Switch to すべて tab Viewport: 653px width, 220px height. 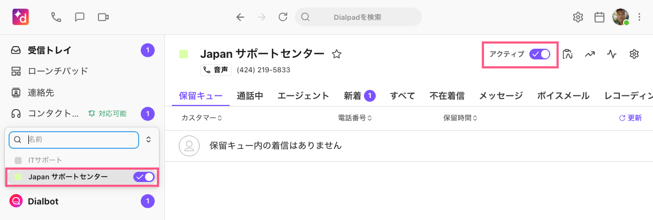click(x=403, y=96)
